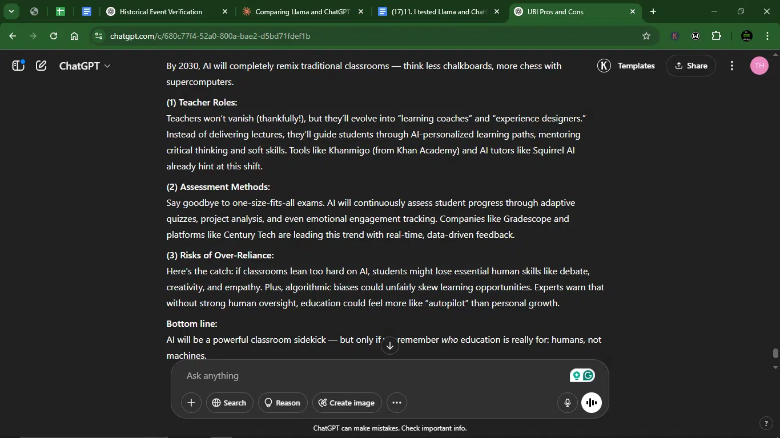Open more tools ellipsis in composer
Screen dimensions: 780x438
397,403
